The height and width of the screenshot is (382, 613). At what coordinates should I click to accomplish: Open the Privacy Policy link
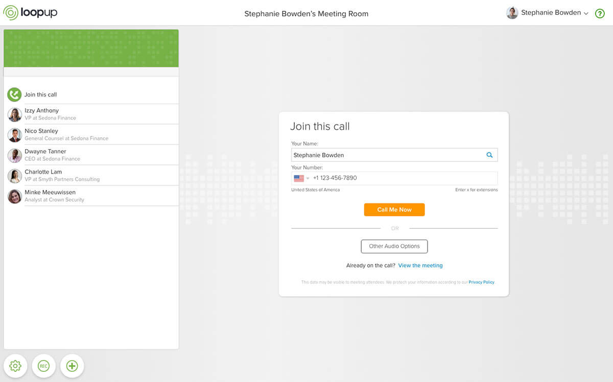point(481,282)
